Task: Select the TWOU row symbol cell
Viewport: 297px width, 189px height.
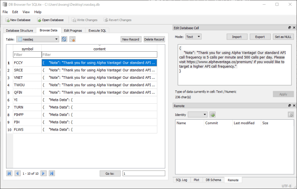Action: tap(27, 85)
